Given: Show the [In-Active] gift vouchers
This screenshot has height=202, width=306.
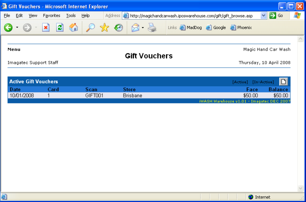Looking at the screenshot, I should [x=263, y=82].
